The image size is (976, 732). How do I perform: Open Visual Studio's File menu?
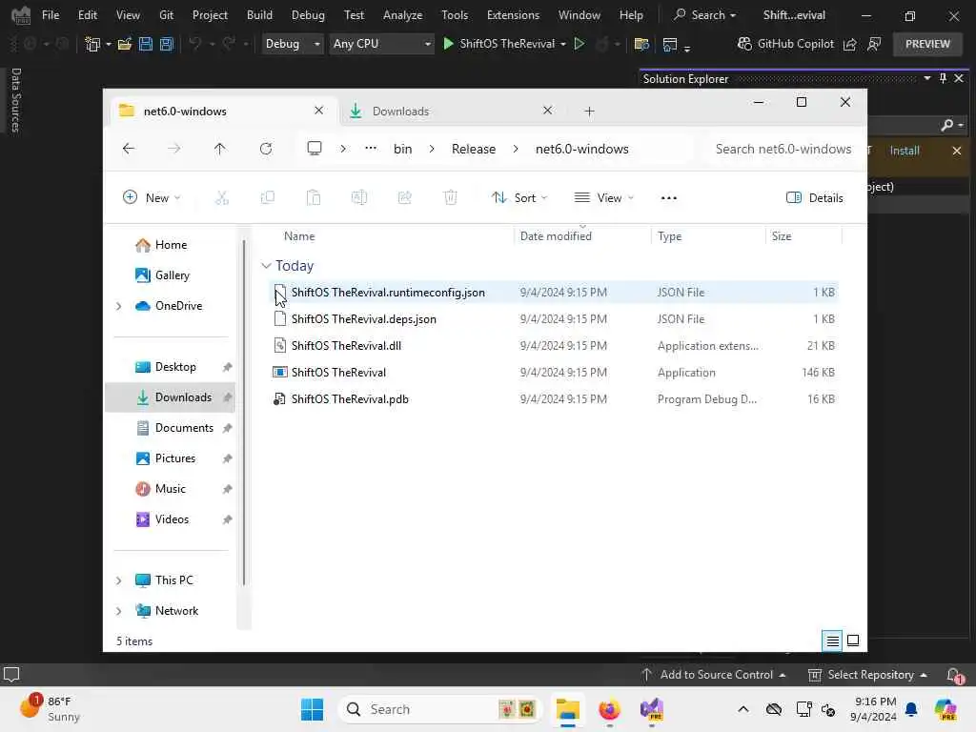click(x=51, y=15)
